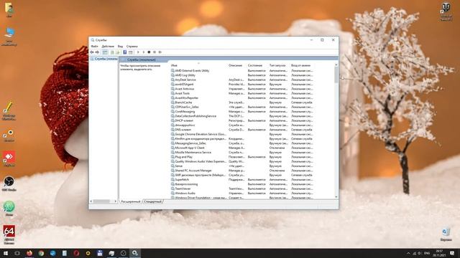This screenshot has width=460, height=258.
Task: Switch to the Расширенный tab
Action: [x=131, y=201]
